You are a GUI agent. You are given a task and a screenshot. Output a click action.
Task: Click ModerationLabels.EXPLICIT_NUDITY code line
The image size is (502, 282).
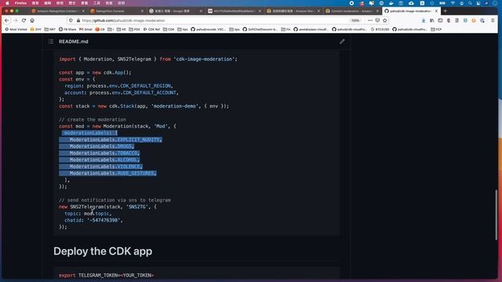(x=115, y=139)
